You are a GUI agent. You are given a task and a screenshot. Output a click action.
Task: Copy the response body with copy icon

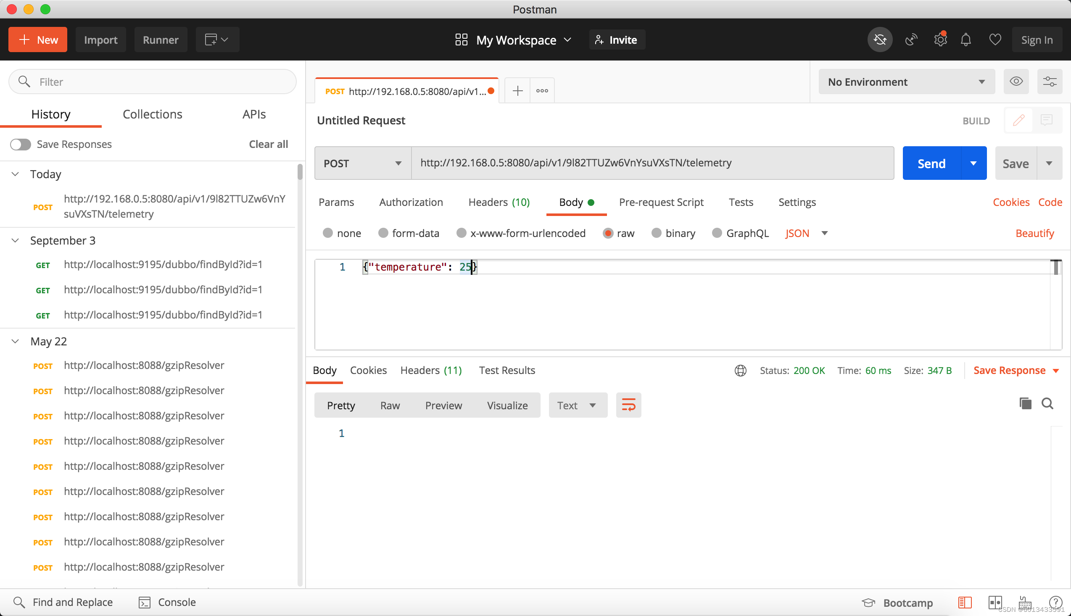coord(1025,404)
